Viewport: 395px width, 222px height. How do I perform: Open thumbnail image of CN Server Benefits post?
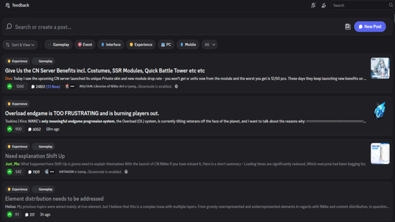tap(380, 68)
